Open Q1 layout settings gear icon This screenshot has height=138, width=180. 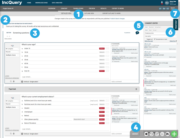(x=22, y=82)
